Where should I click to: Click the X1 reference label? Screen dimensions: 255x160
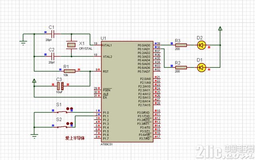pos(82,43)
